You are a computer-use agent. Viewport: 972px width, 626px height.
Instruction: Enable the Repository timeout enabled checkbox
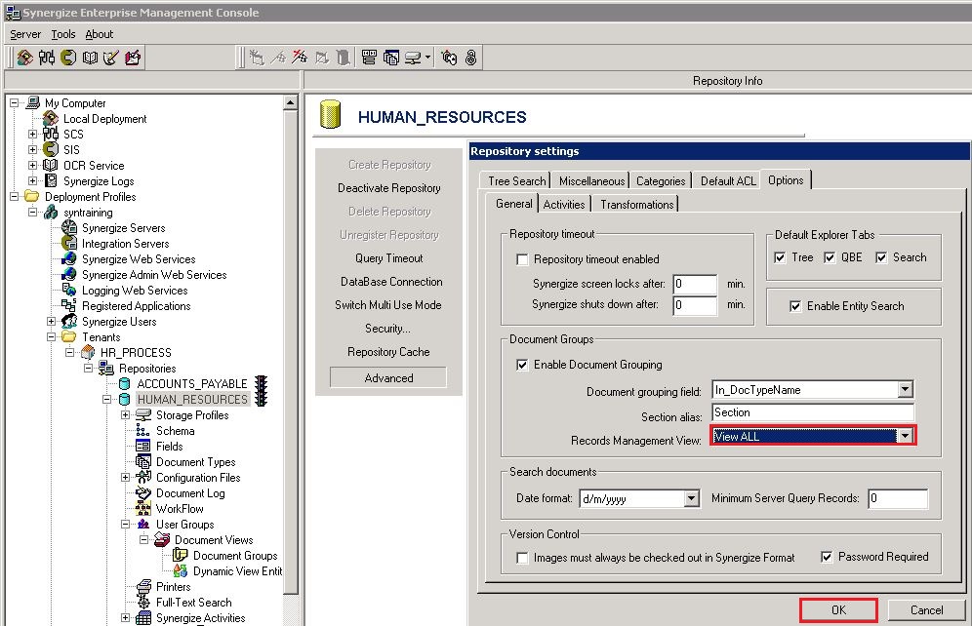click(522, 259)
